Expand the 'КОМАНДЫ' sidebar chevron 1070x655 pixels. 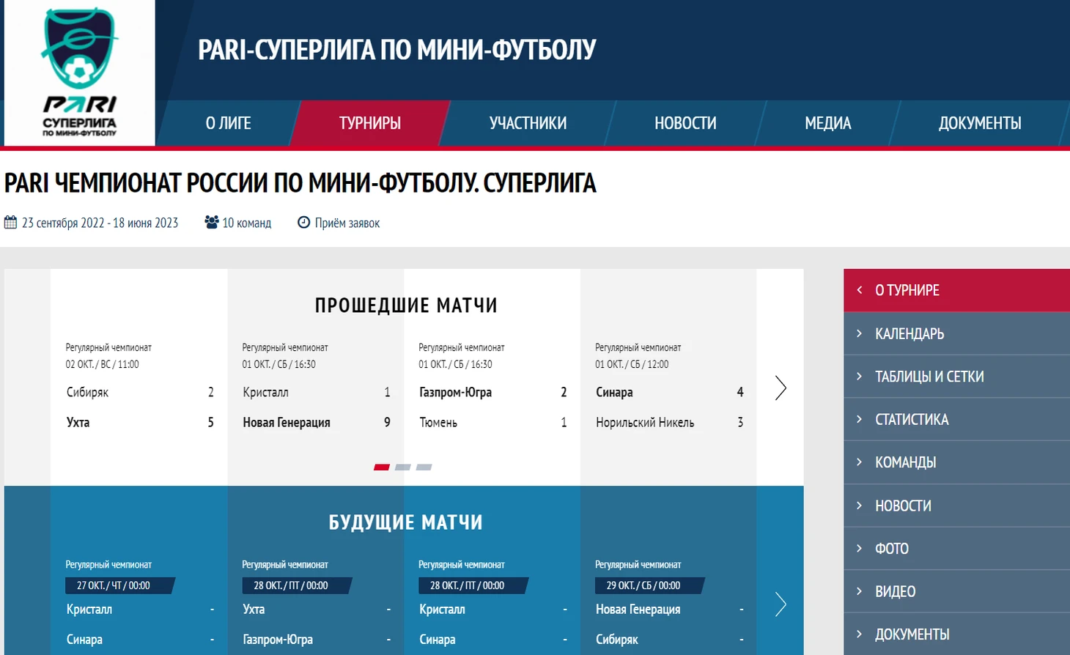(x=860, y=462)
